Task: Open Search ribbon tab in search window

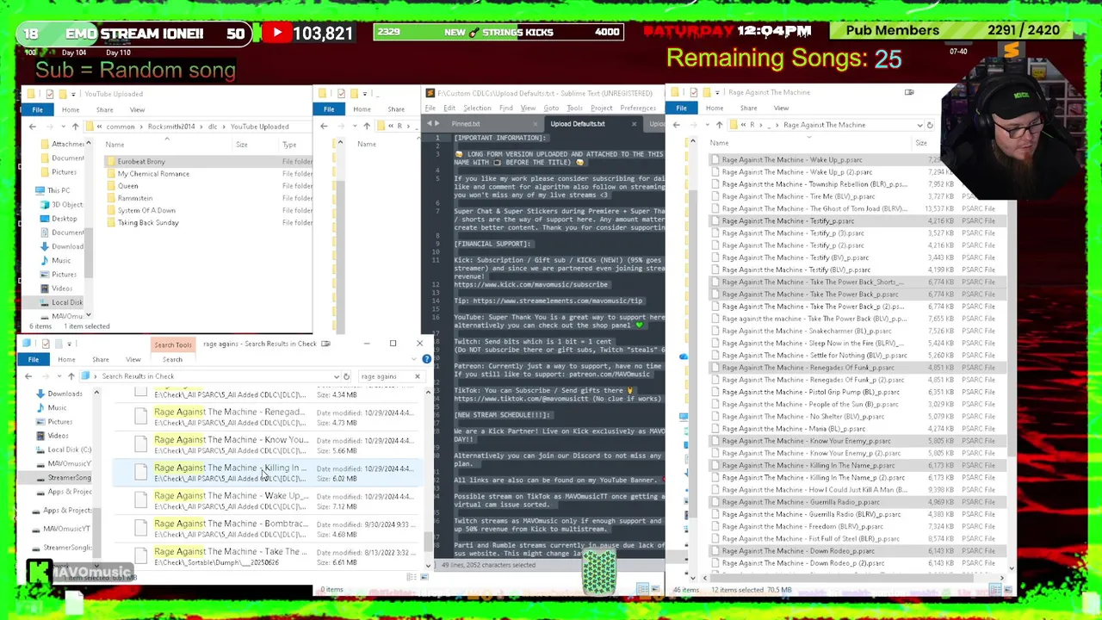Action: point(172,359)
